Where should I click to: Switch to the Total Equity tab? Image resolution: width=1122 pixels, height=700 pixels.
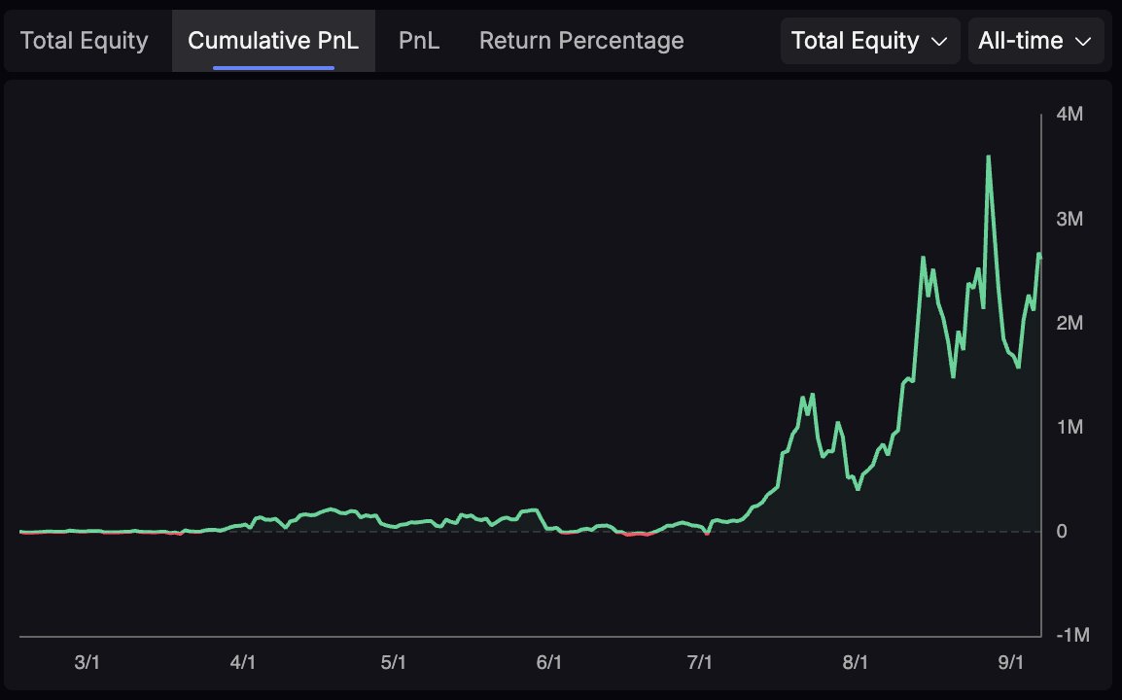click(x=85, y=41)
